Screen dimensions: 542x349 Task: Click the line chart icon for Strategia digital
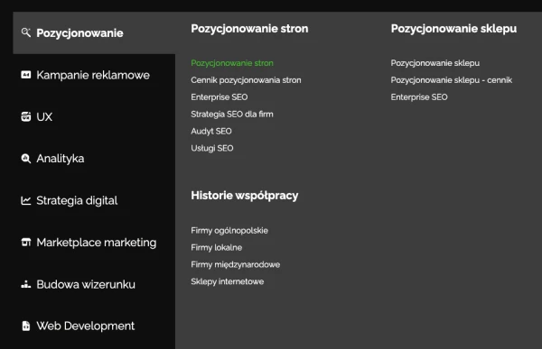point(26,200)
